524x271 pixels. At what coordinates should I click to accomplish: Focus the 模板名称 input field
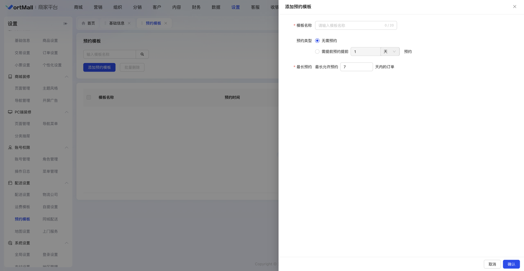(349, 25)
